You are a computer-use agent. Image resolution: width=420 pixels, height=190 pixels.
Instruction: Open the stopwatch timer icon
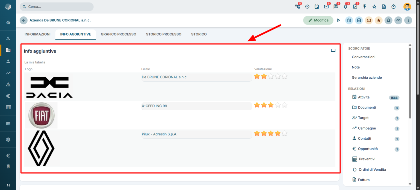tap(393, 7)
